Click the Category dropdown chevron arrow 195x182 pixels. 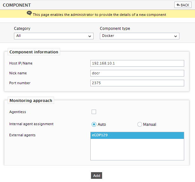tap(89, 36)
